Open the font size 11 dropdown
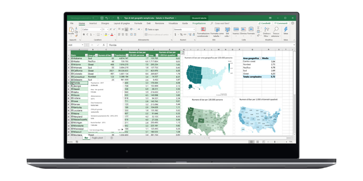This screenshot has width=363, height=181. tap(108, 29)
